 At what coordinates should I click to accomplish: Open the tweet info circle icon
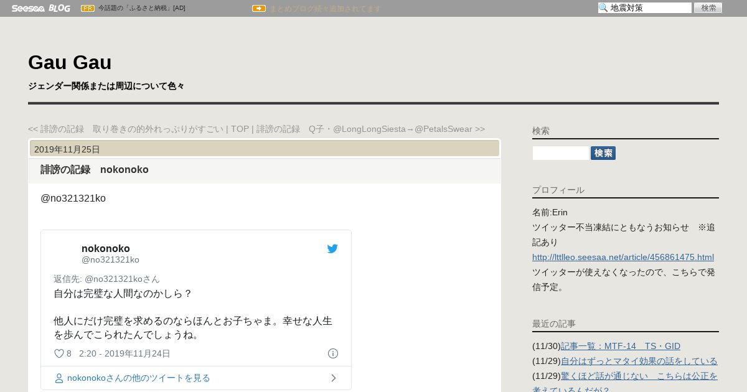[333, 353]
